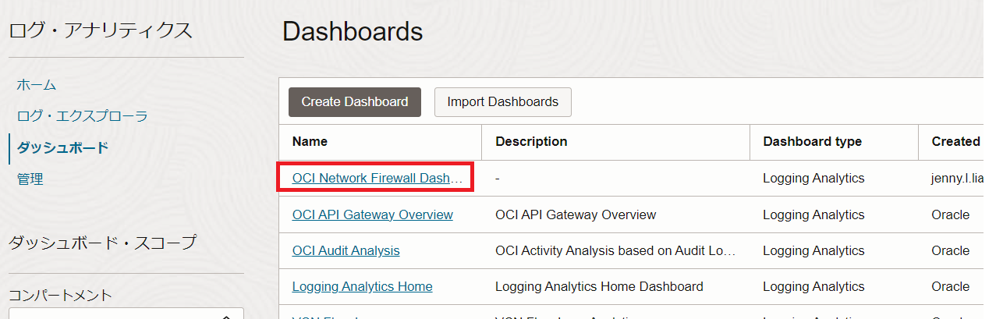Select ダッシュボード in the sidebar
This screenshot has height=319, width=1003.
(62, 147)
